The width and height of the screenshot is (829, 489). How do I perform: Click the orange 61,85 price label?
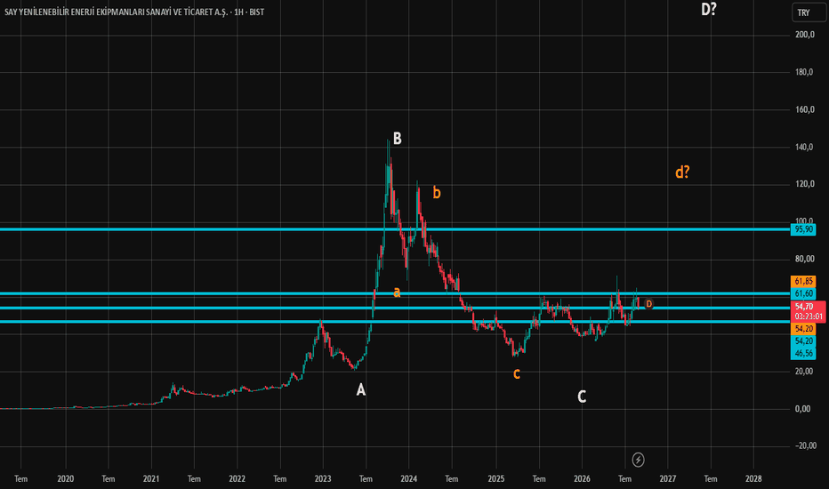click(x=803, y=281)
